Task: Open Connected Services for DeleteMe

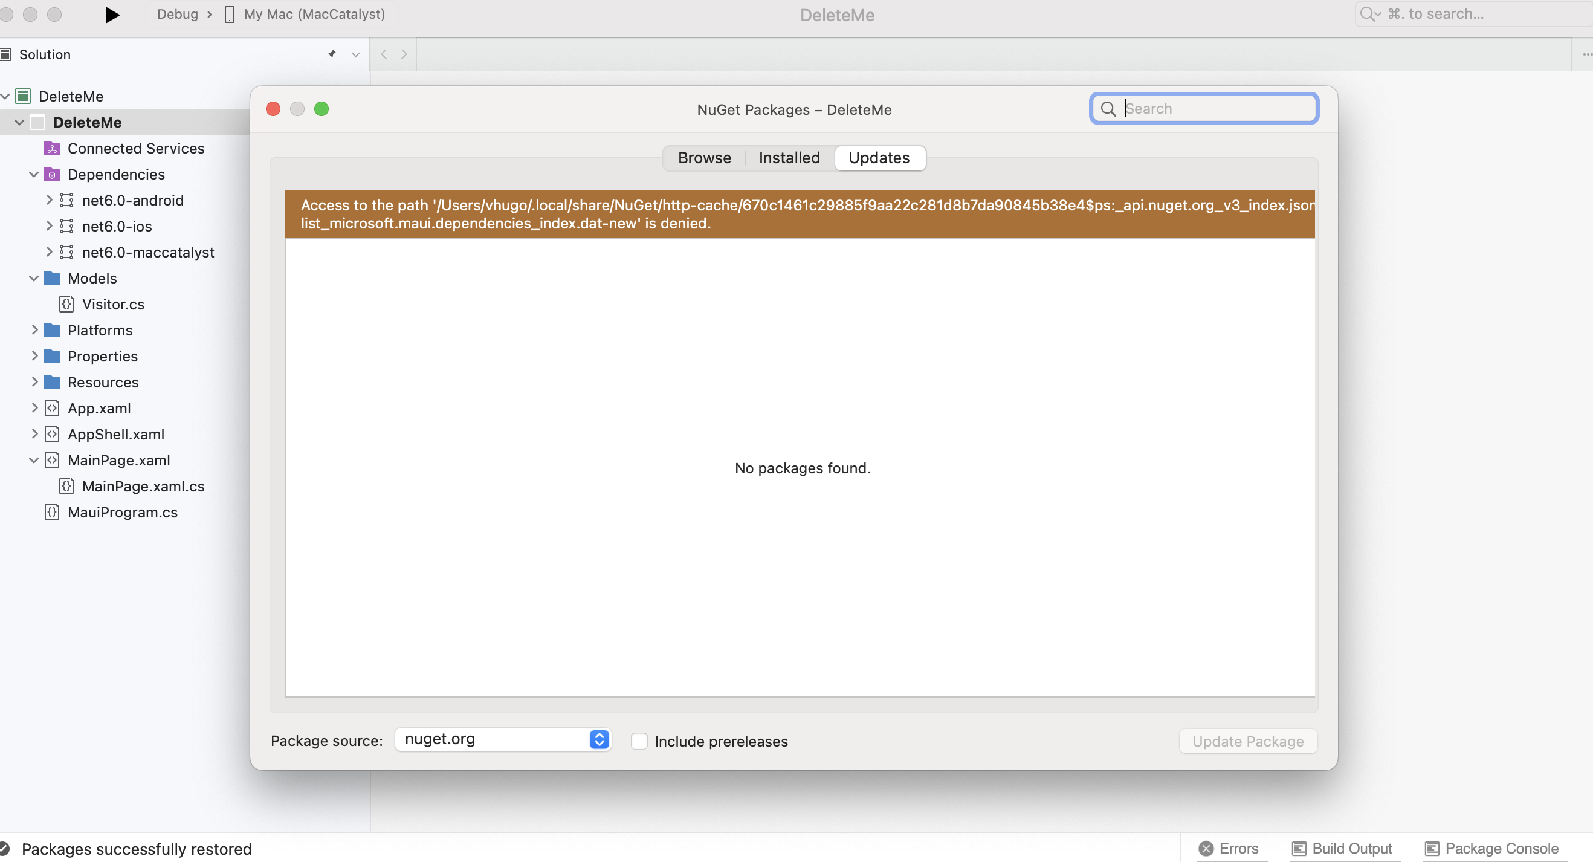Action: (x=135, y=147)
